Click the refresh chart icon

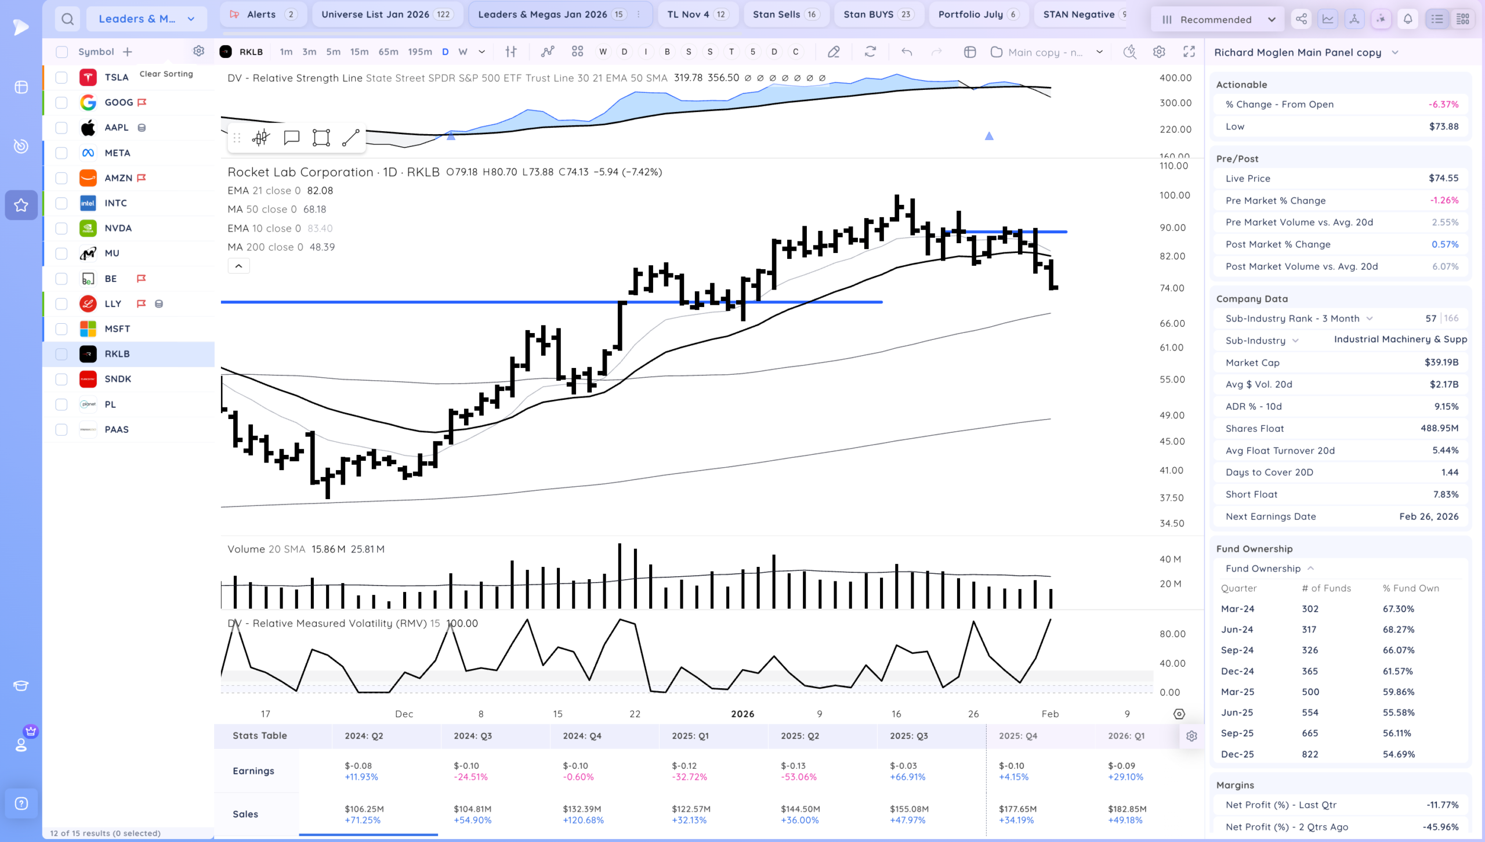coord(870,52)
